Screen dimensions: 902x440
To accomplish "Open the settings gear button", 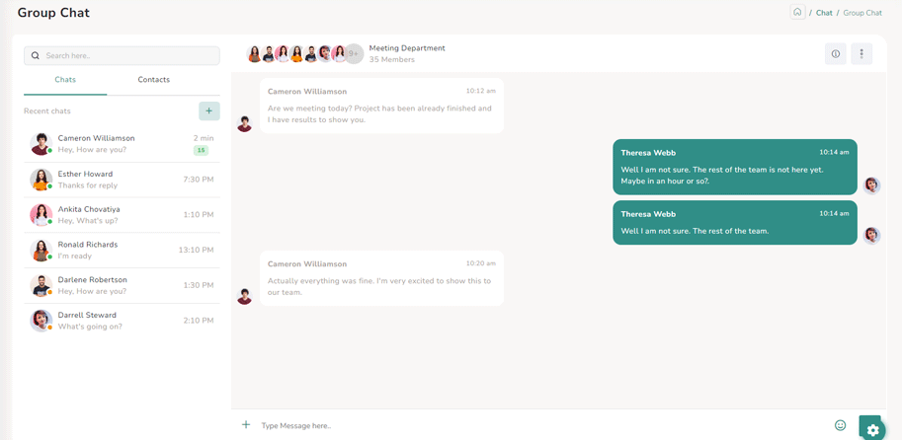I will coord(871,429).
